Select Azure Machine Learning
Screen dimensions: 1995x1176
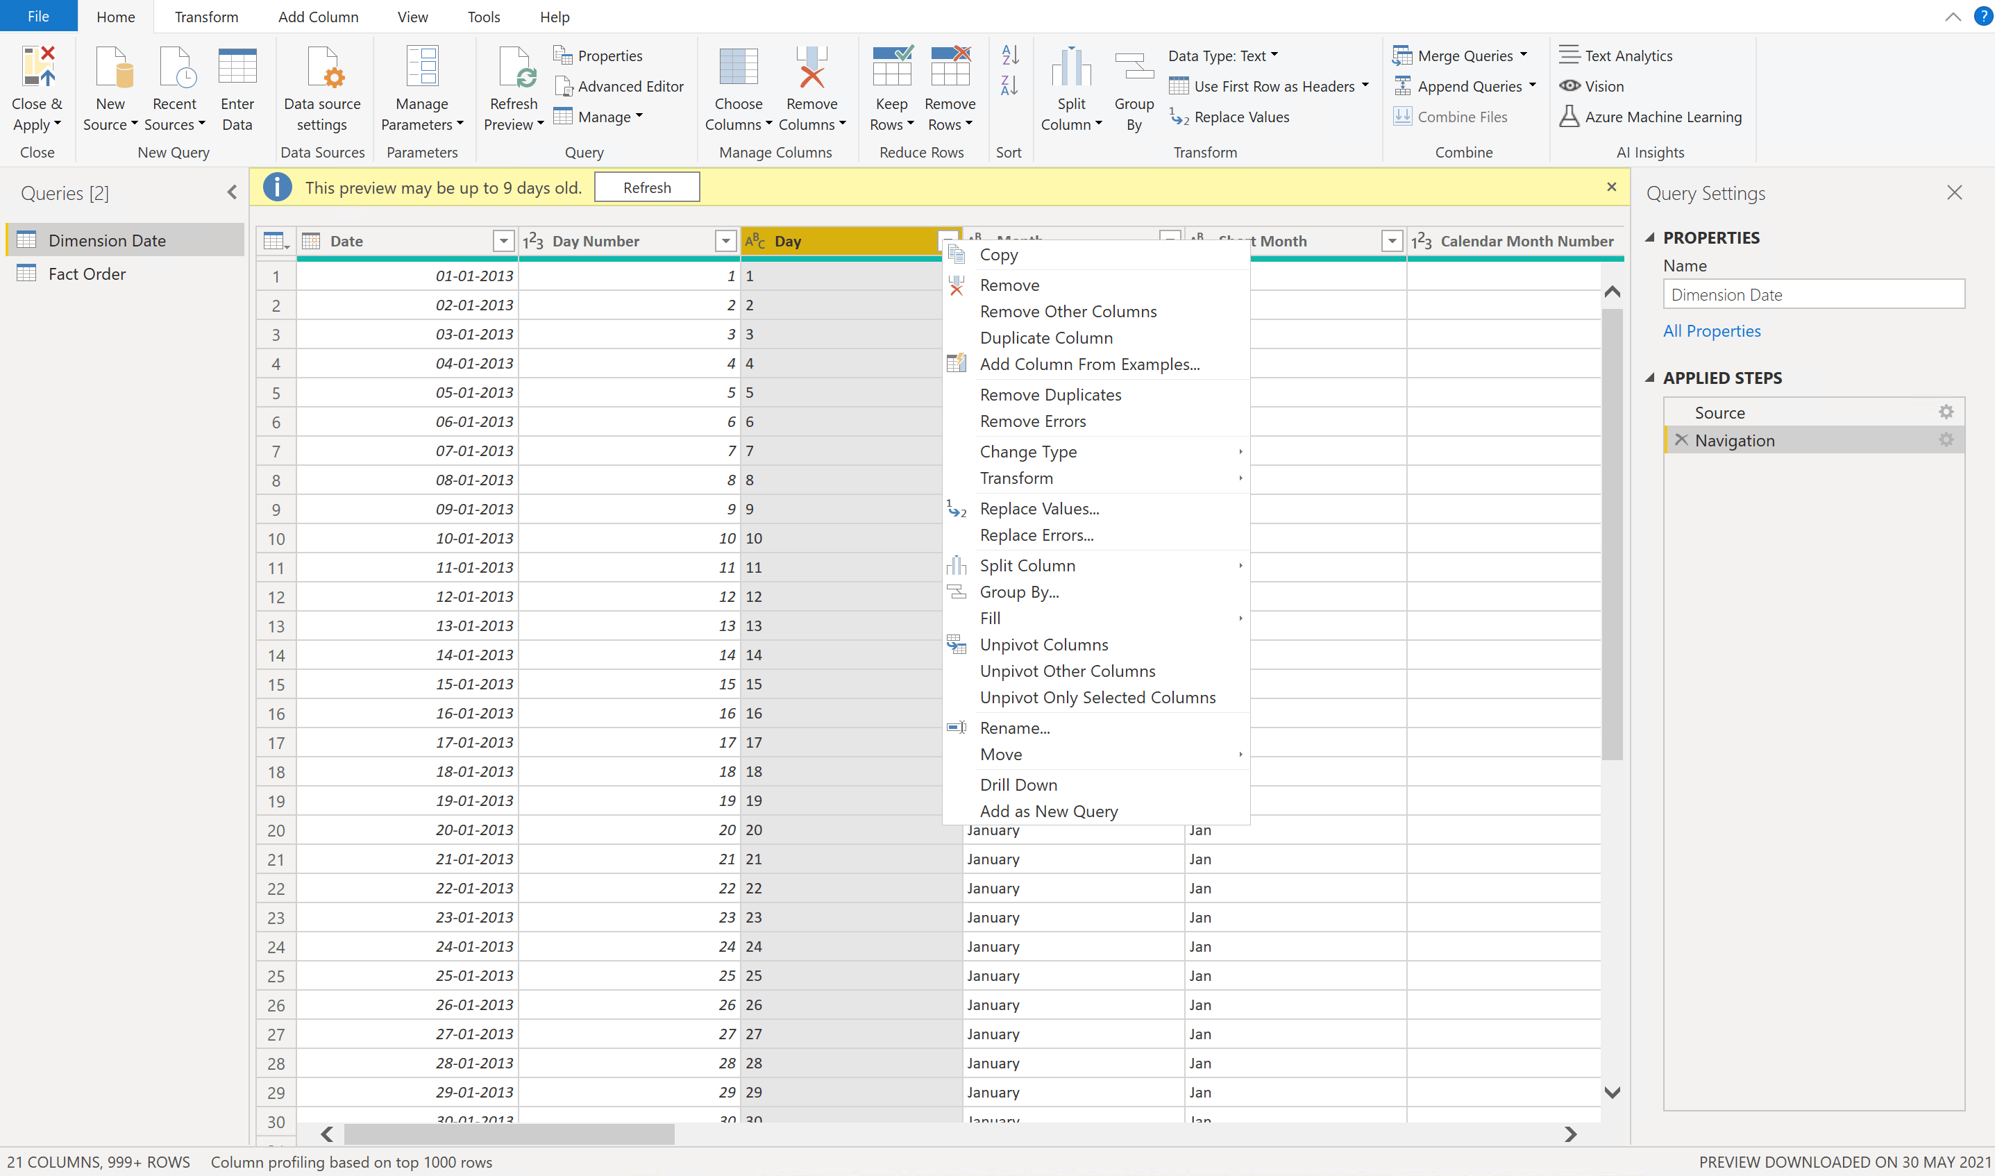click(1569, 116)
